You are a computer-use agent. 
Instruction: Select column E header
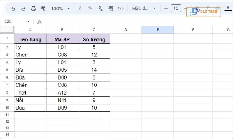point(158,30)
